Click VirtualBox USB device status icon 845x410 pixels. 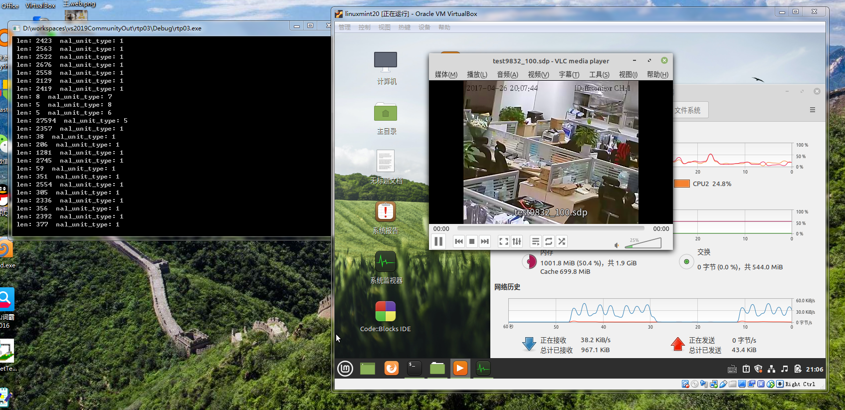point(723,384)
